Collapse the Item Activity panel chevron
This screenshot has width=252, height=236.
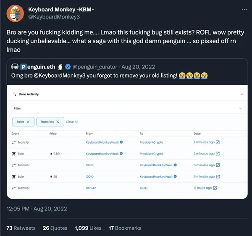coord(242,94)
